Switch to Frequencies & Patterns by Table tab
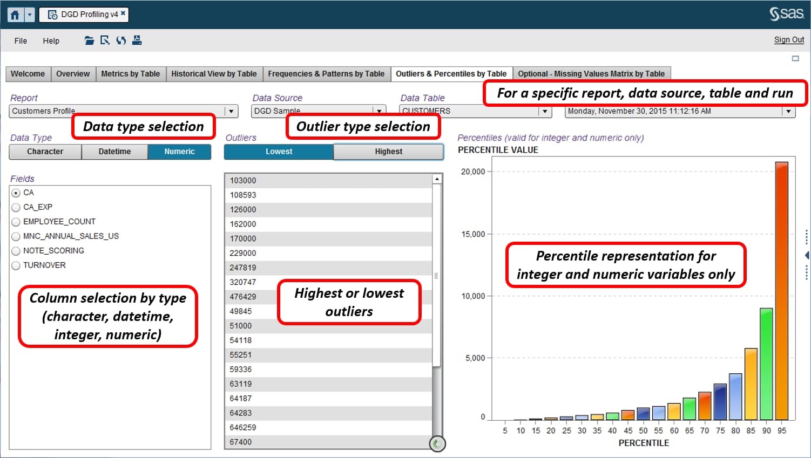The image size is (811, 458). pos(326,73)
